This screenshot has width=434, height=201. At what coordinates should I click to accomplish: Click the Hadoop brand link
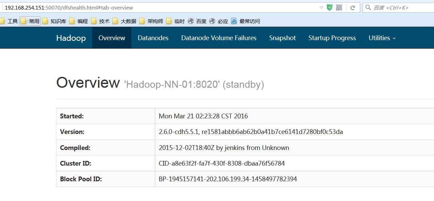click(71, 38)
